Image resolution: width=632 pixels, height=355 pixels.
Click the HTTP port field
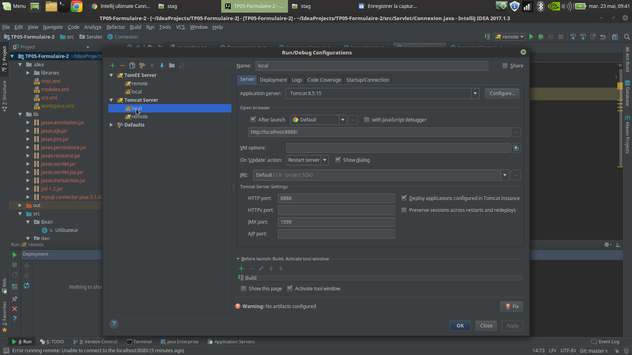[x=337, y=198]
